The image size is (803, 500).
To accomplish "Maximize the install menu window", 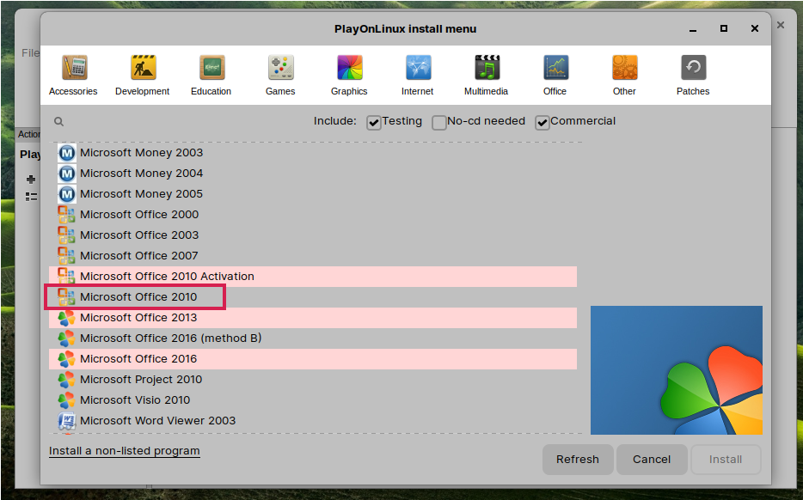I will 724,28.
